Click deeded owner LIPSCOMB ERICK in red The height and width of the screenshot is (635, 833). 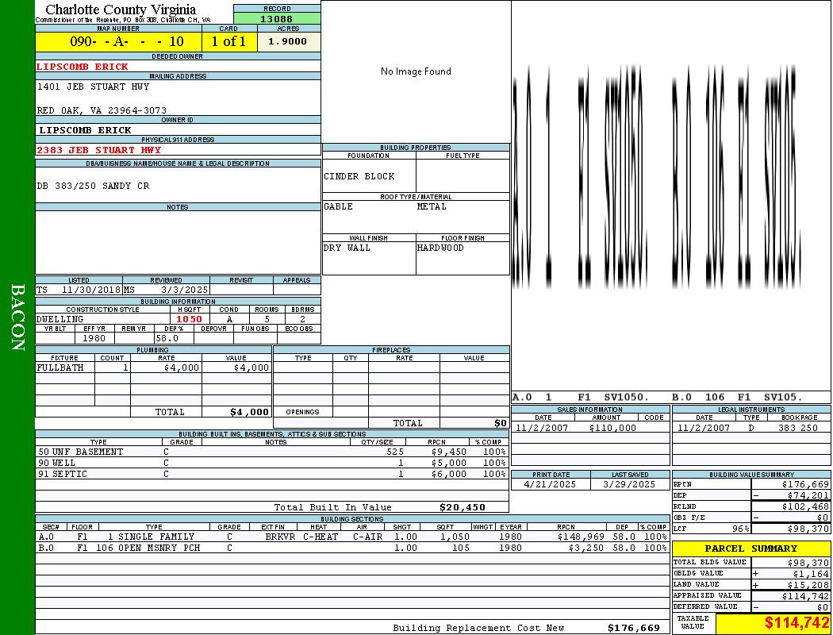pos(83,67)
